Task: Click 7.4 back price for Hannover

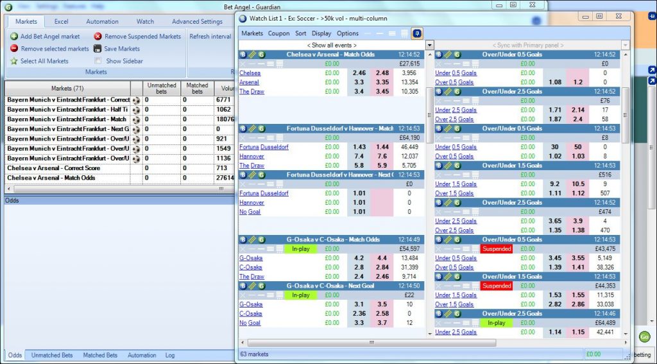Action: pos(359,156)
